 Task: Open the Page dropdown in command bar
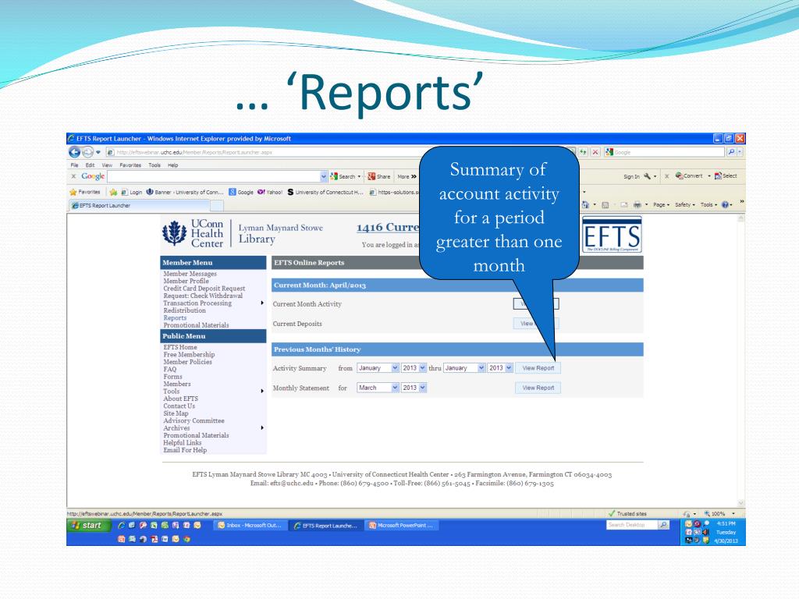pyautogui.click(x=662, y=205)
